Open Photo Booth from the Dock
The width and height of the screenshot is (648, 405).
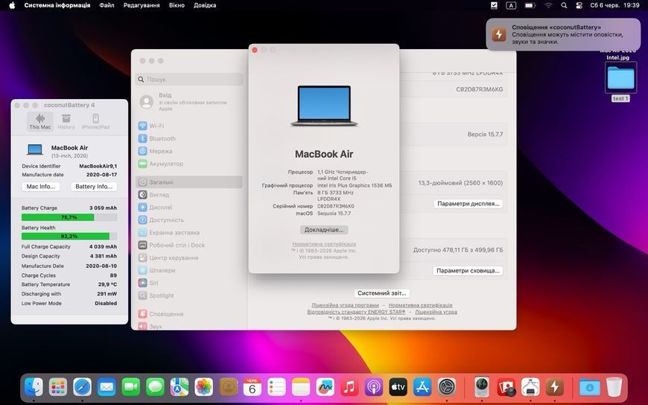[506, 387]
